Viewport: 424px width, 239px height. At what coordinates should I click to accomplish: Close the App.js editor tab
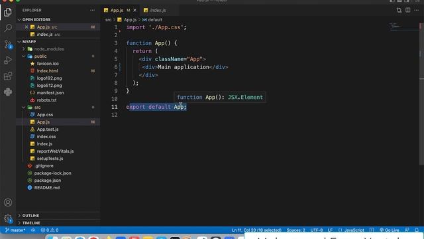pos(134,11)
